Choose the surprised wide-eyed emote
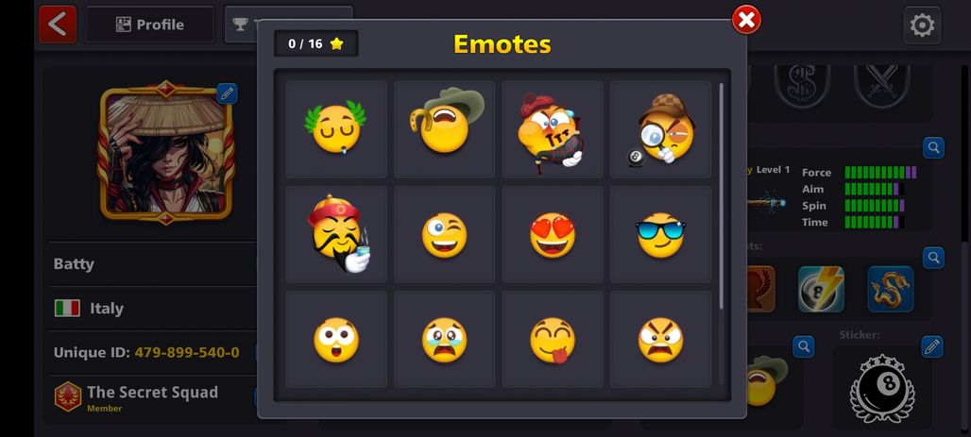 point(336,339)
